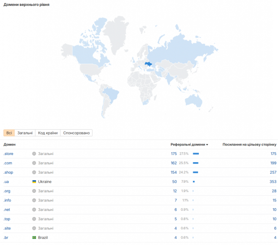The height and width of the screenshot is (245, 278).
Task: Open the .com domain link
Action: (x=8, y=163)
